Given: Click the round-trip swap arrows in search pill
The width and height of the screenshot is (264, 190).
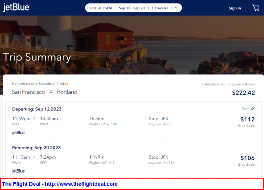Looking at the screenshot, I should (100, 8).
